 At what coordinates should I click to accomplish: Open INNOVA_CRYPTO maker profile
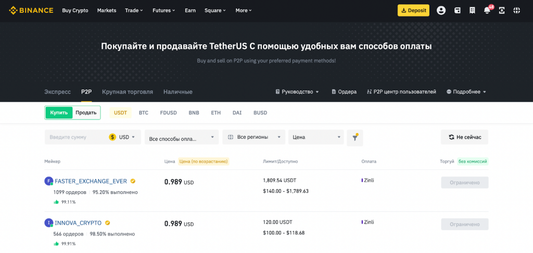pyautogui.click(x=78, y=223)
